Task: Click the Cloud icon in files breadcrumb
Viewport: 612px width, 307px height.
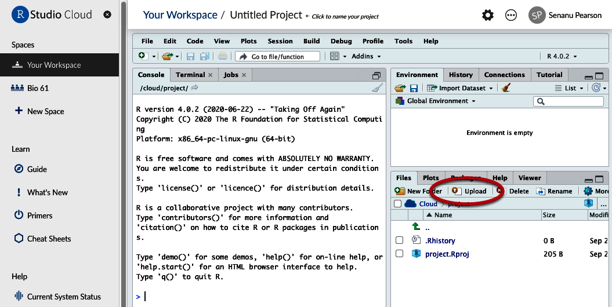Action: [x=410, y=203]
